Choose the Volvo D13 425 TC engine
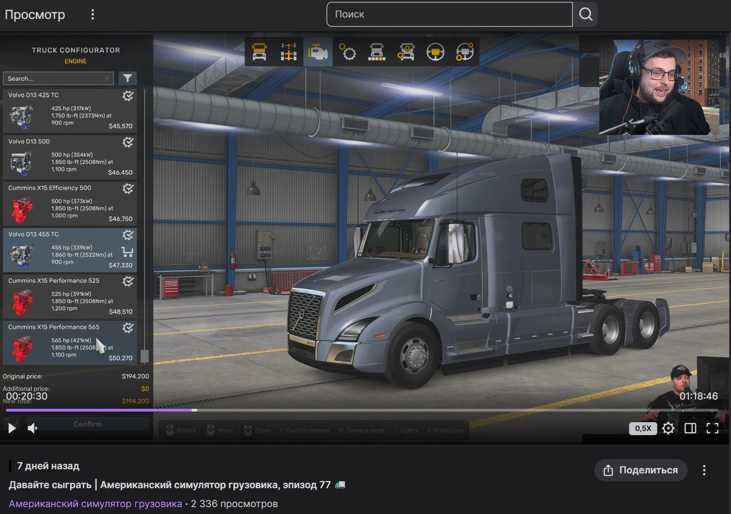Image resolution: width=731 pixels, height=514 pixels. (x=70, y=110)
